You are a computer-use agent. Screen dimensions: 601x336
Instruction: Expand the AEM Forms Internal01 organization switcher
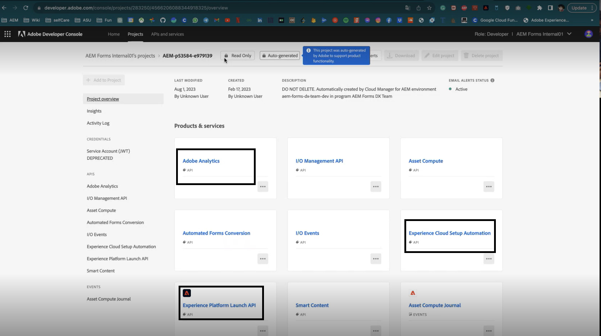pos(544,34)
